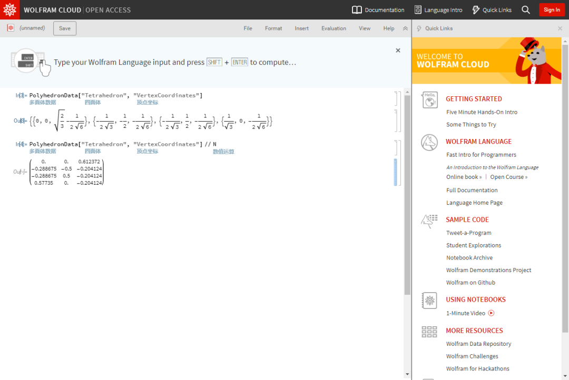Play the 1-Minute Video icon
Image resolution: width=569 pixels, height=380 pixels.
click(x=491, y=313)
